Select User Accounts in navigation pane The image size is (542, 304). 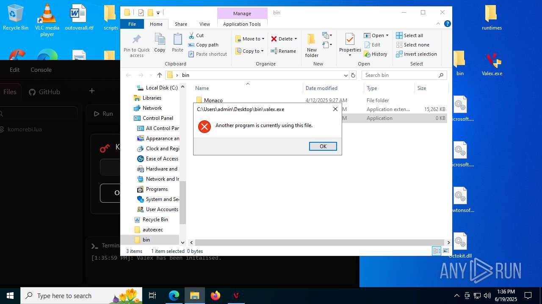pos(162,209)
